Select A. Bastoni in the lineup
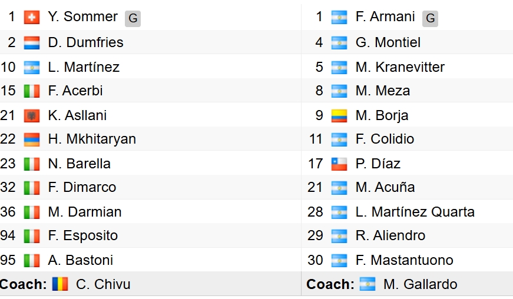The width and height of the screenshot is (513, 299). (81, 260)
